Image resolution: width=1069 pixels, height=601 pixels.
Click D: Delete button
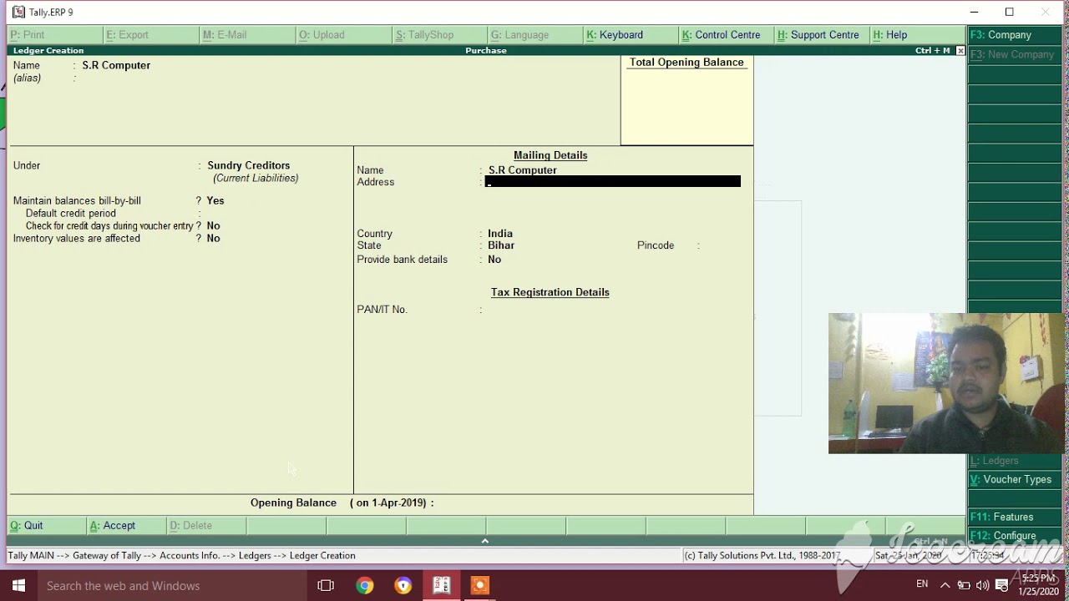pos(206,525)
